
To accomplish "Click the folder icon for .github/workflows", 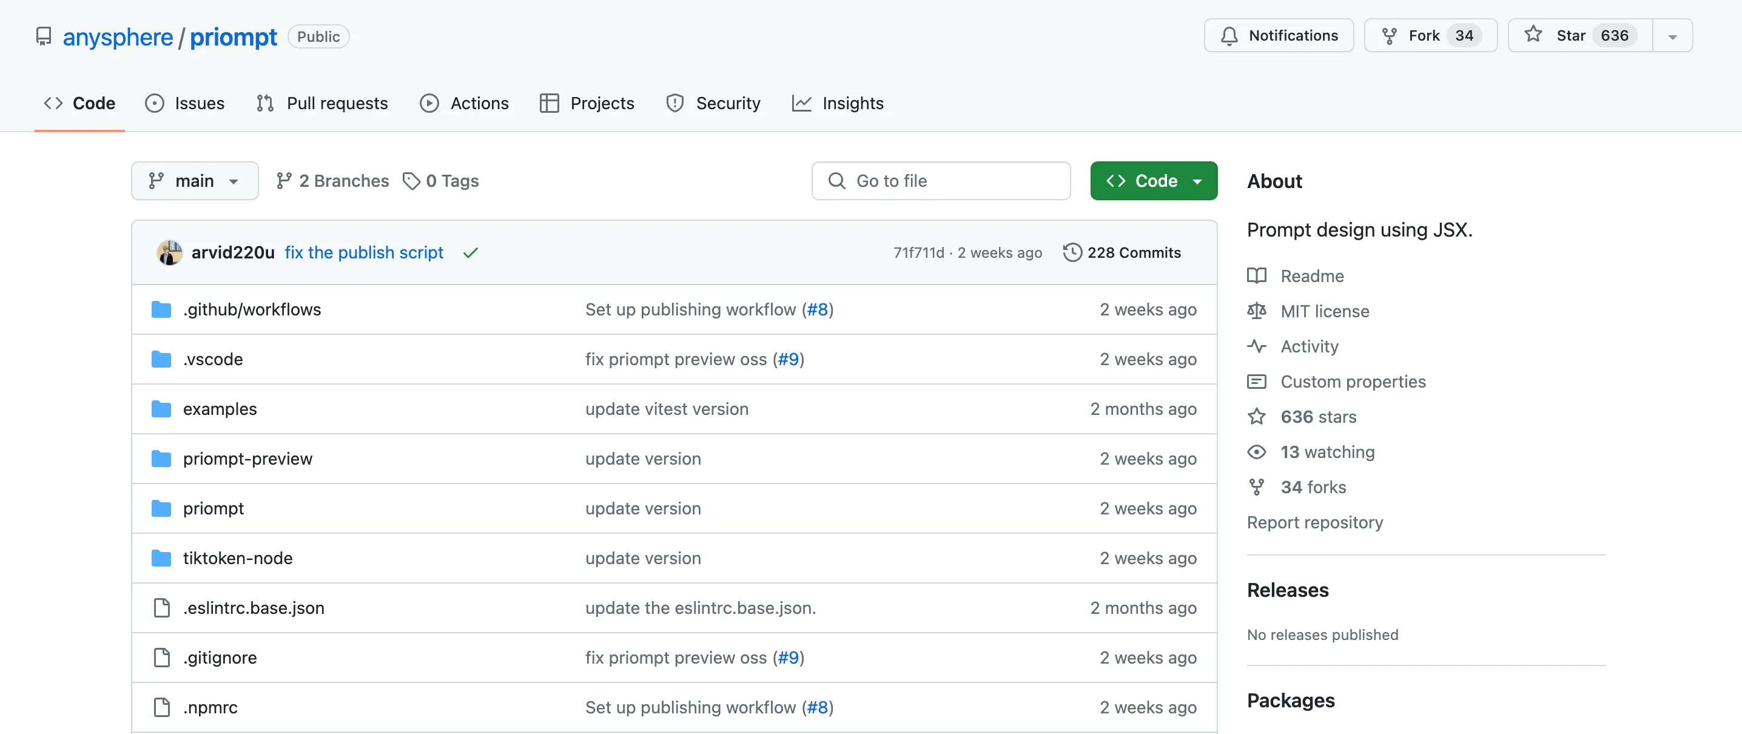I will pyautogui.click(x=161, y=309).
